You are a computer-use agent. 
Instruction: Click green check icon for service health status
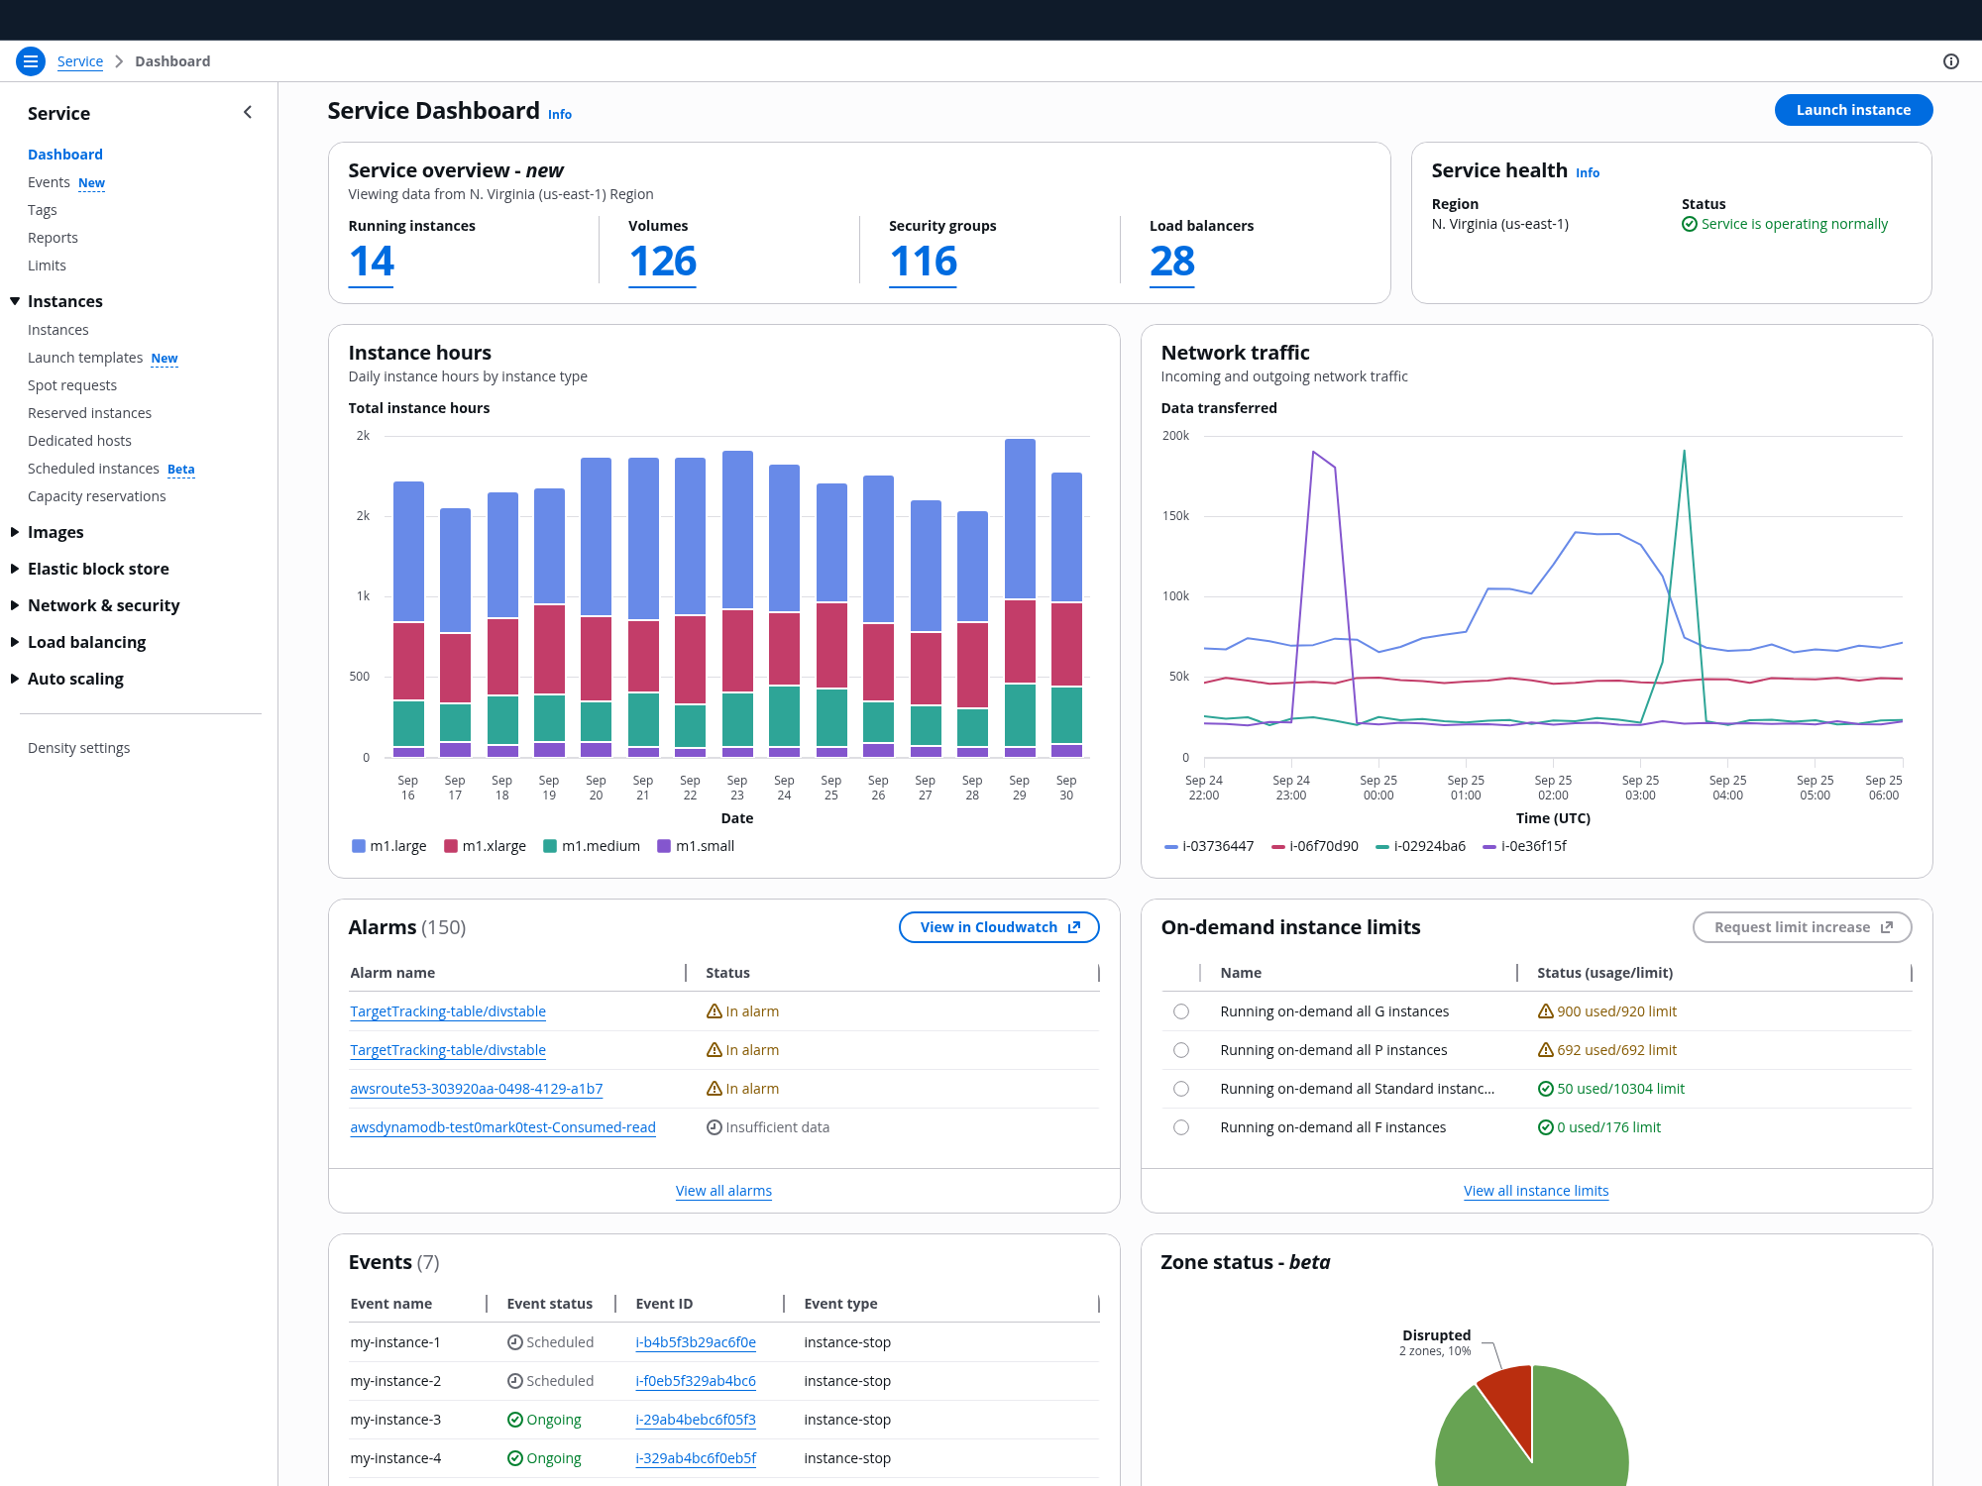[1689, 224]
